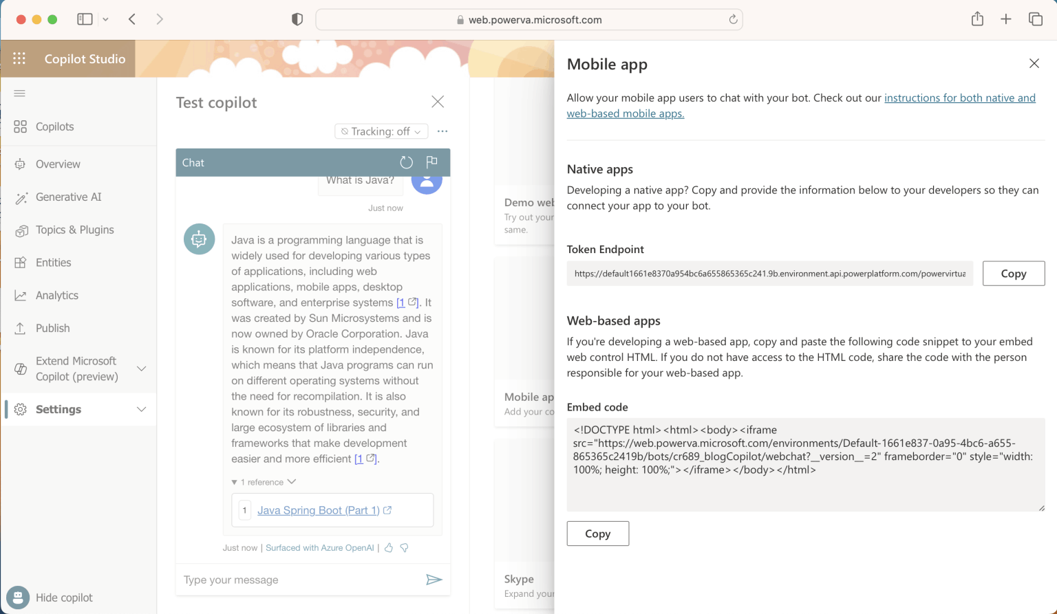The image size is (1057, 614).
Task: Open external link icon beside Java Spring Boot
Action: [387, 510]
